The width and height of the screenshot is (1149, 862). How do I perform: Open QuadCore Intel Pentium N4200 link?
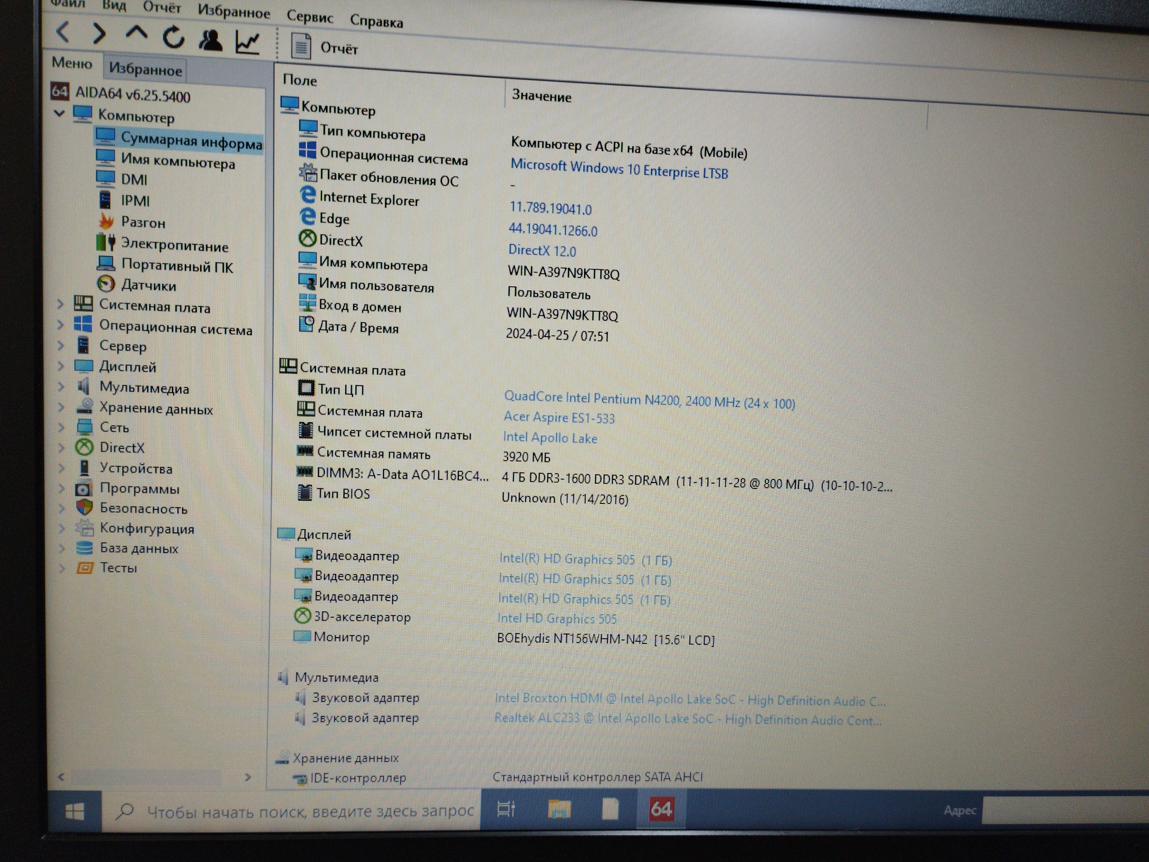click(x=649, y=400)
